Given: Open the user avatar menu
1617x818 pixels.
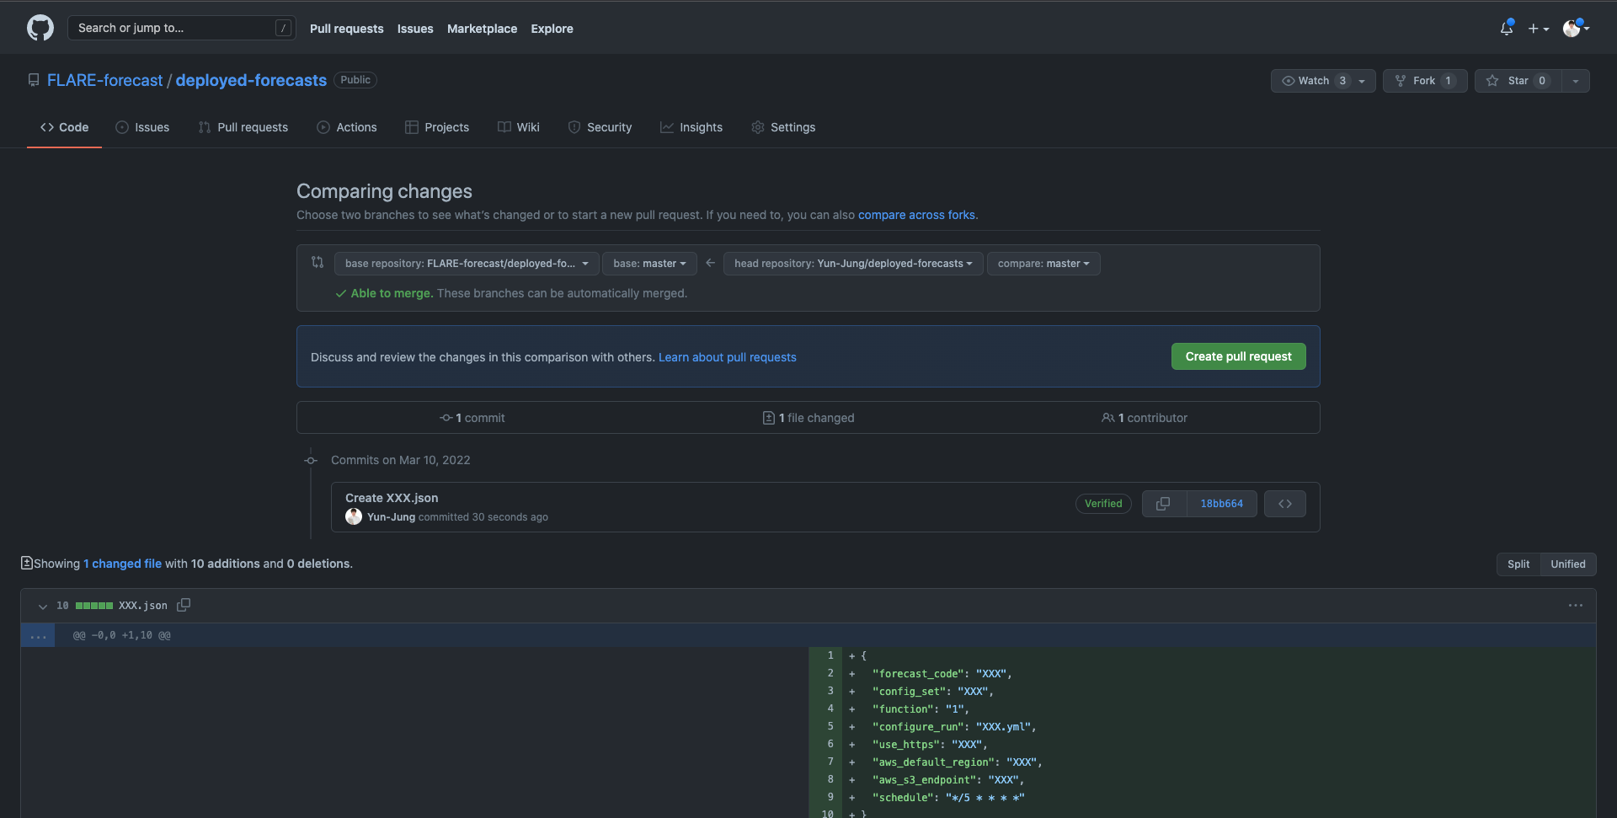Looking at the screenshot, I should coord(1576,28).
